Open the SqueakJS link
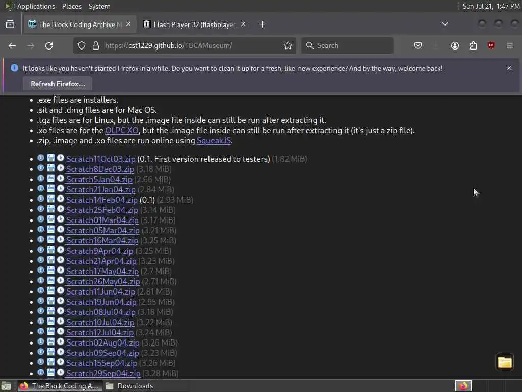This screenshot has height=392, width=522. (214, 141)
